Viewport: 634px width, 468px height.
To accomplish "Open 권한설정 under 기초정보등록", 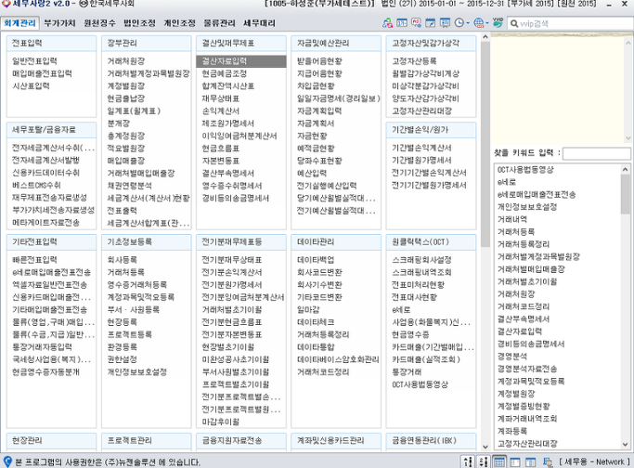I will [x=123, y=359].
